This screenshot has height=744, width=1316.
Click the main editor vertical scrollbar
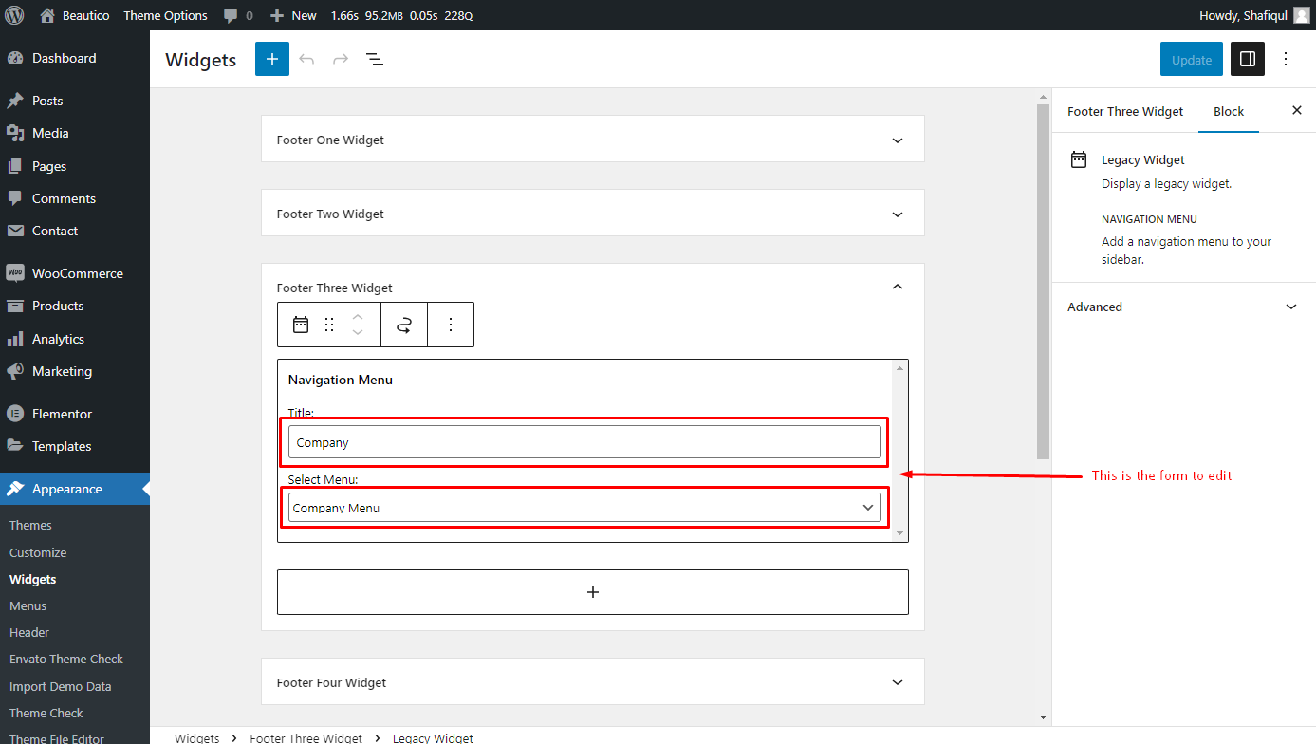tap(1043, 280)
